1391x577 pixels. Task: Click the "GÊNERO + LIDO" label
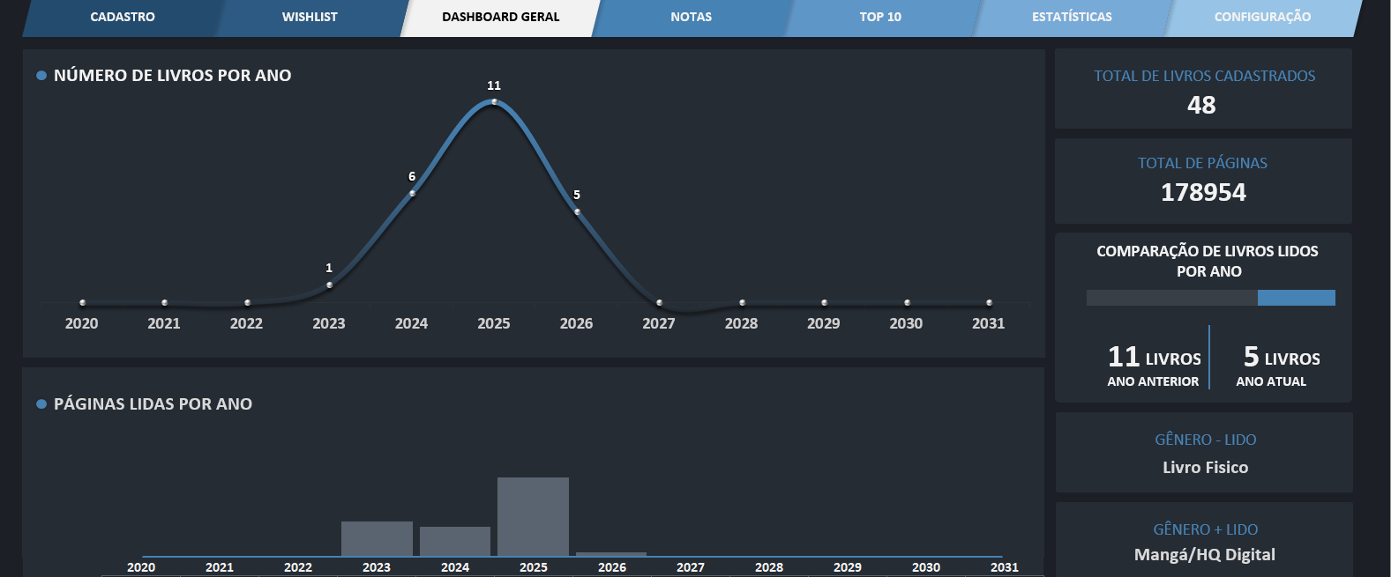coord(1206,529)
